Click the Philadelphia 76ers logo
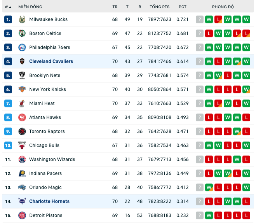This screenshot has height=224, width=256. tap(22, 47)
